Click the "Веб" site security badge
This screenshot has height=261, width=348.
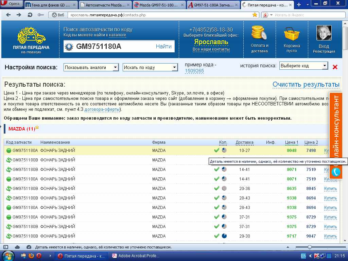pyautogui.click(x=58, y=15)
